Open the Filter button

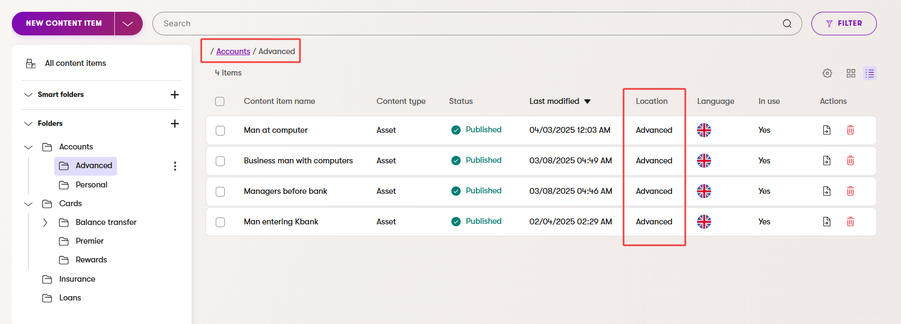coord(844,24)
